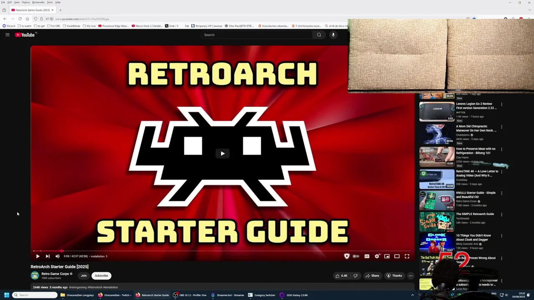Go to the YouTube home logo

(25, 35)
